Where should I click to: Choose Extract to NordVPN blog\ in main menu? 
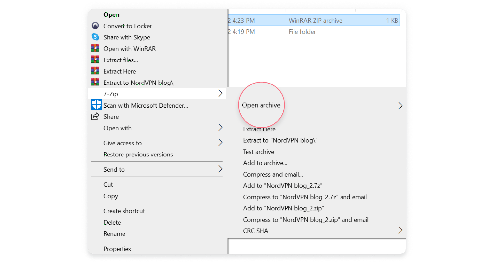pyautogui.click(x=138, y=83)
